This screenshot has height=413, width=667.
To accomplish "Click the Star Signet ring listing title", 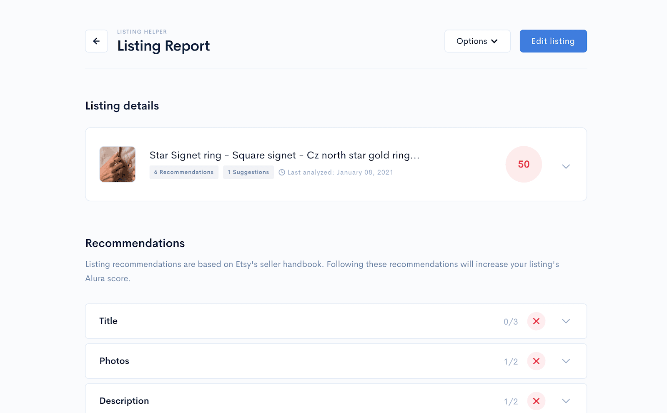I will (284, 155).
